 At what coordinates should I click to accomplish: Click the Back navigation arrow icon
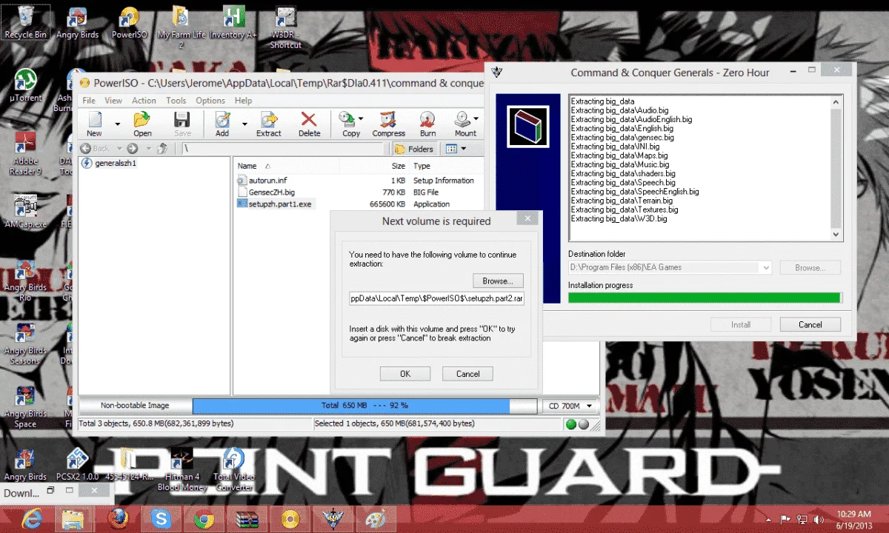click(x=87, y=149)
